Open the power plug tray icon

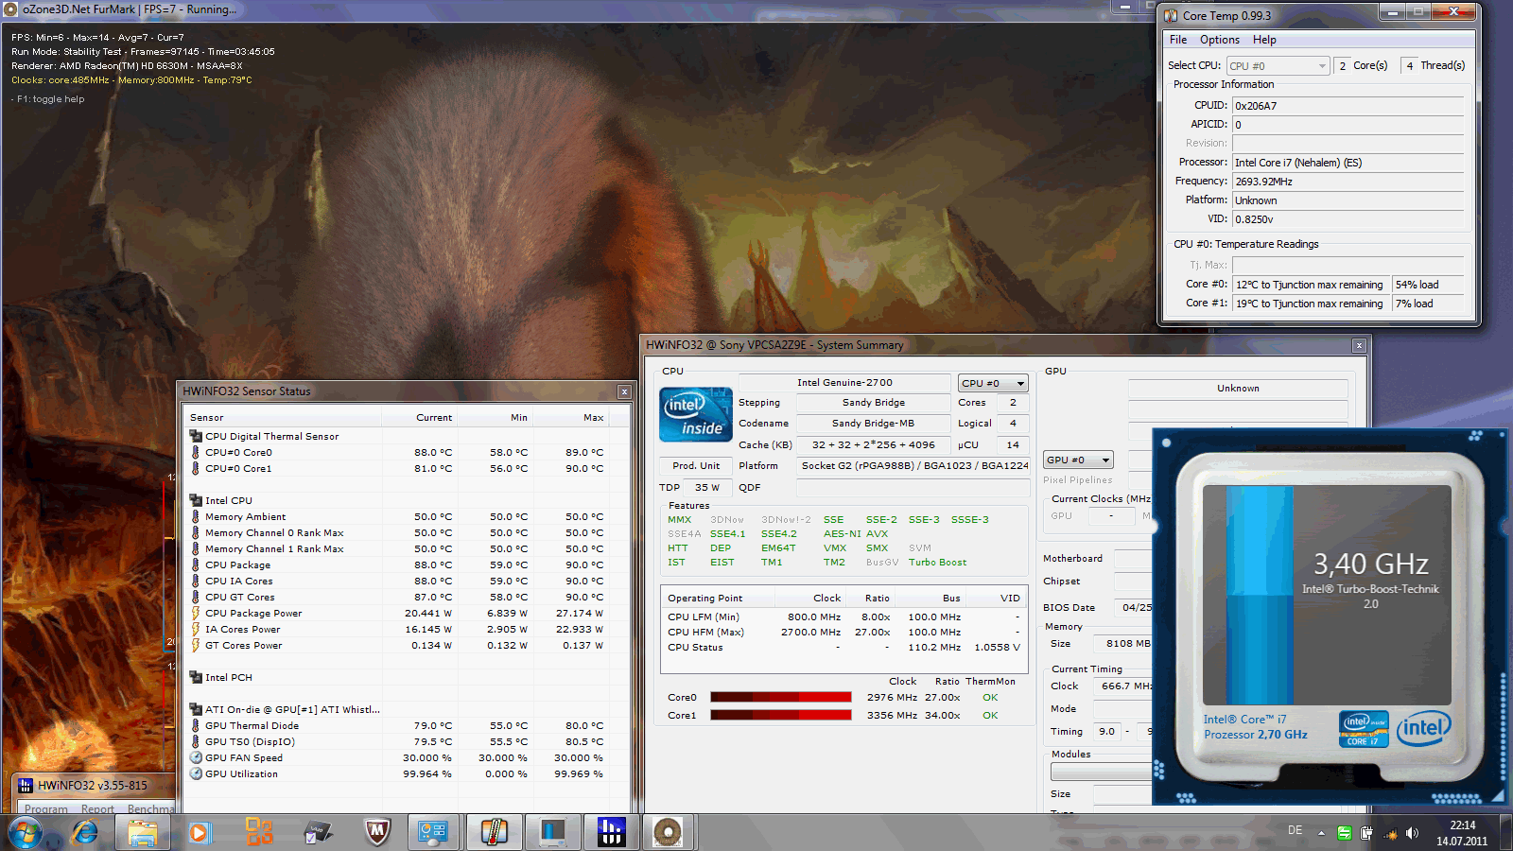tap(1366, 833)
